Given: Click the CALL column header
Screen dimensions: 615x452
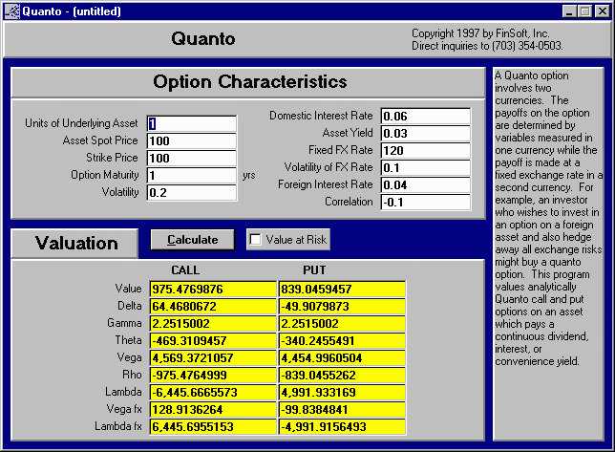Looking at the screenshot, I should [185, 269].
